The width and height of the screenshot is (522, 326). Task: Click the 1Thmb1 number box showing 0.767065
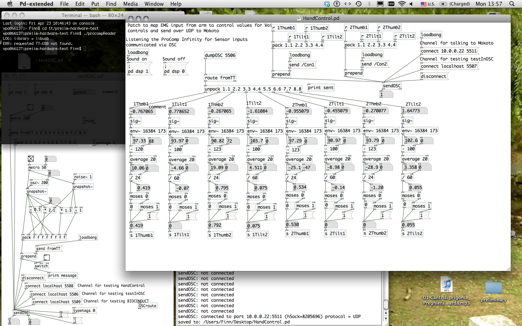point(143,112)
